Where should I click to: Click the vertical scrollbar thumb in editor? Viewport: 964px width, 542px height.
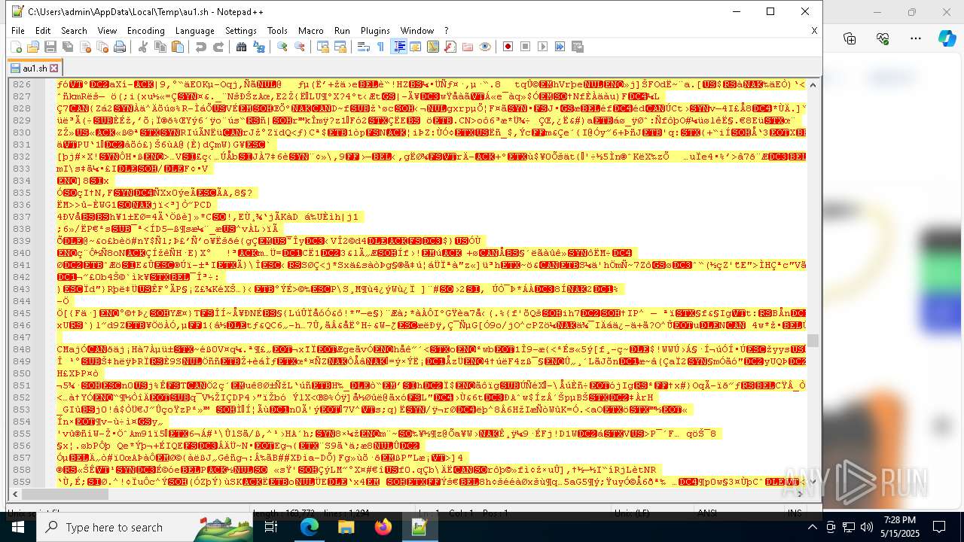(x=813, y=341)
